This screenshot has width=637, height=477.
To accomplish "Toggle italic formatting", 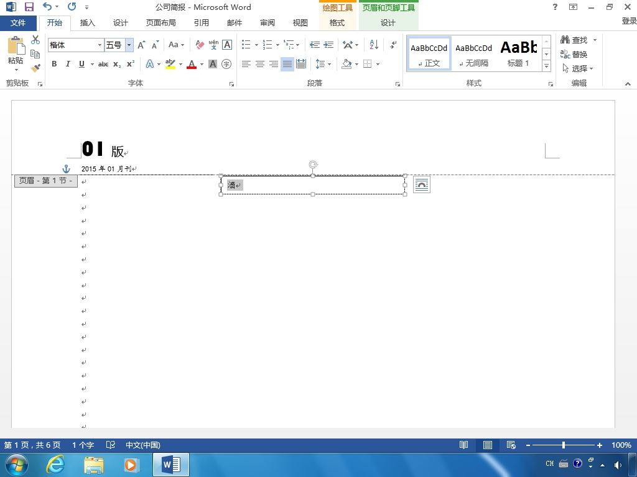I will click(x=68, y=64).
